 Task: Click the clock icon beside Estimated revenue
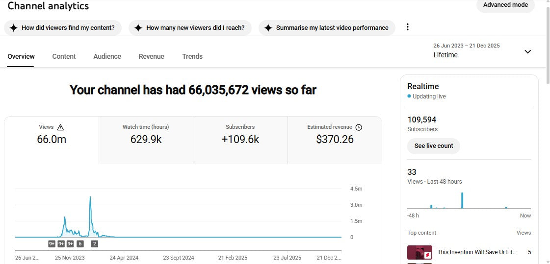[359, 127]
